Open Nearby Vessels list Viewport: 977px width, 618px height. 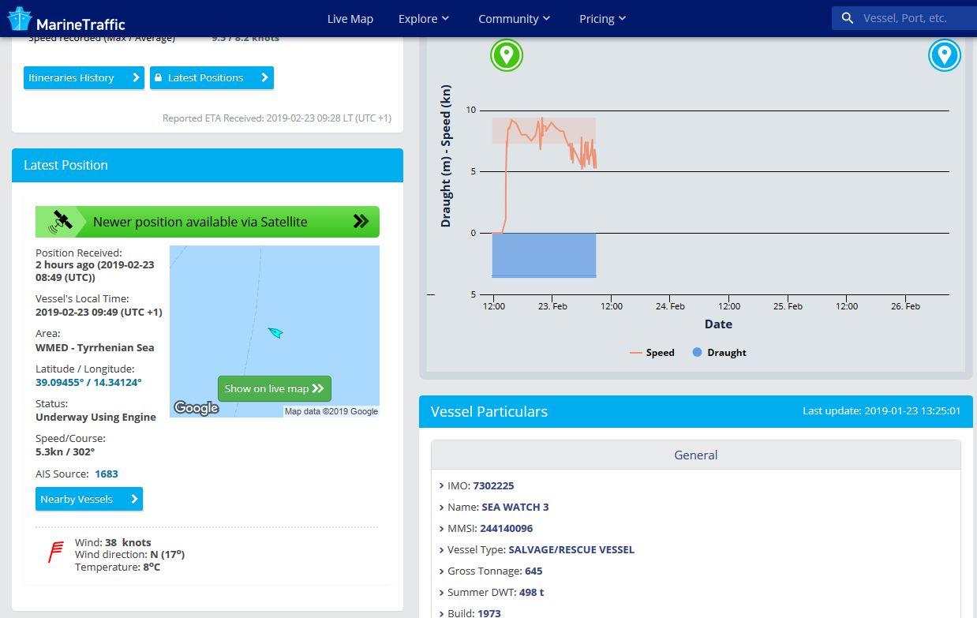click(89, 499)
